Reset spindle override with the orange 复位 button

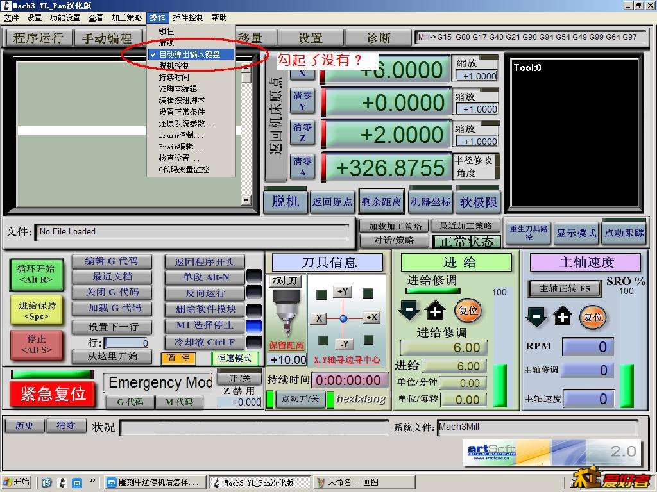click(x=592, y=317)
